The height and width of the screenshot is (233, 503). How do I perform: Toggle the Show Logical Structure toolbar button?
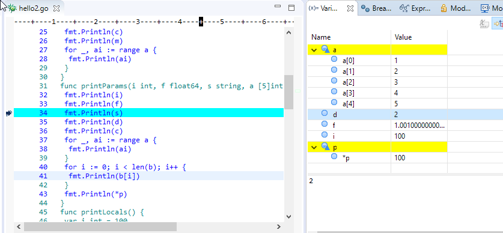[x=498, y=23]
